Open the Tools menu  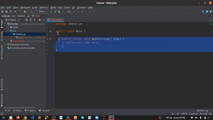pyautogui.click(x=67, y=7)
